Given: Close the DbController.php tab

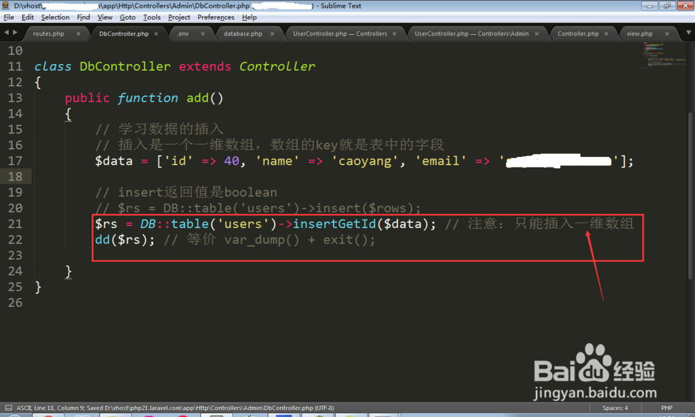Looking at the screenshot, I should pyautogui.click(x=156, y=33).
